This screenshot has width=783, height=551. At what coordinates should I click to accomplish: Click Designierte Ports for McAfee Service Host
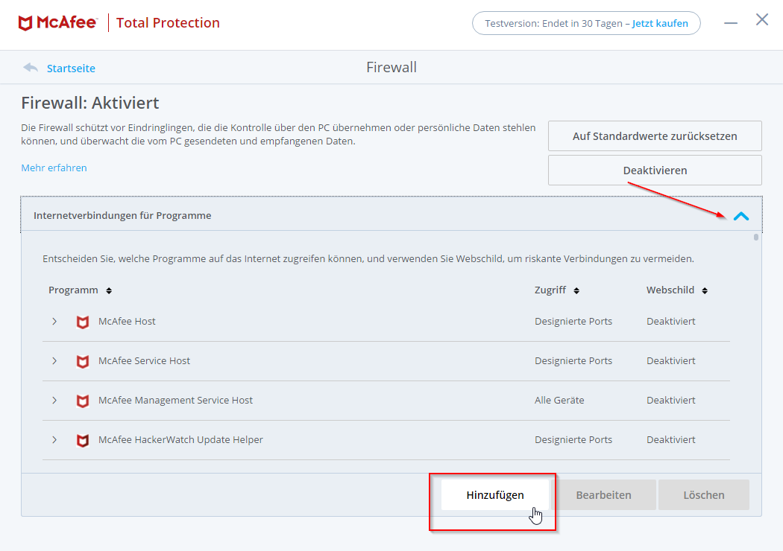click(x=573, y=361)
